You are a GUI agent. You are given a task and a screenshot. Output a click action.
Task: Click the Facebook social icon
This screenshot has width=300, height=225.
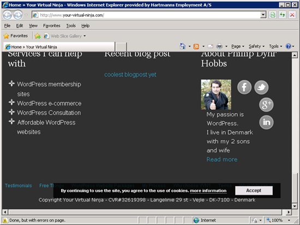[x=244, y=87]
